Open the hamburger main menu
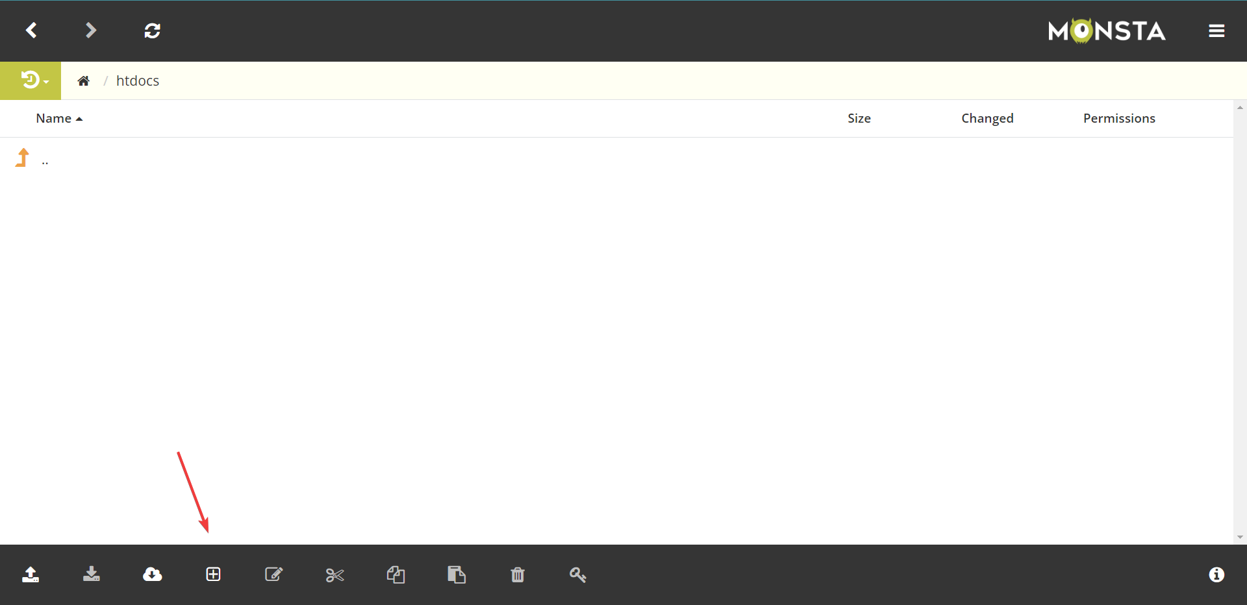The width and height of the screenshot is (1247, 605). click(x=1216, y=31)
